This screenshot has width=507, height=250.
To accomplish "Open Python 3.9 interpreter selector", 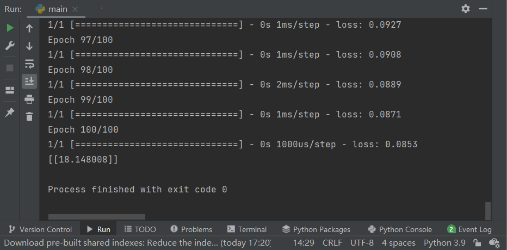I will pyautogui.click(x=444, y=243).
